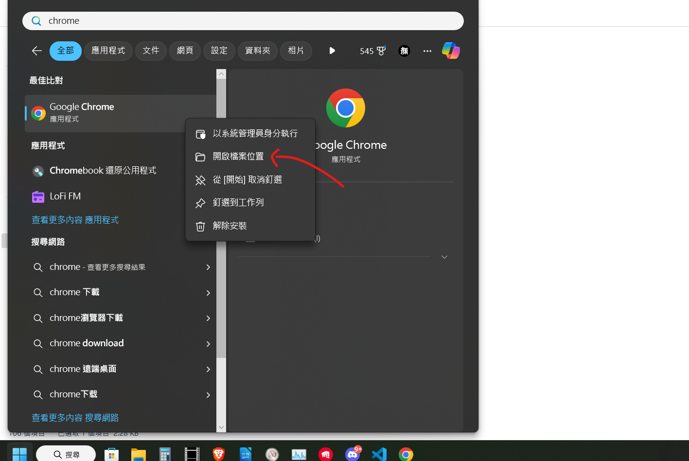689x461 pixels.
Task: Open Microsoft Store from the taskbar
Action: (112, 454)
